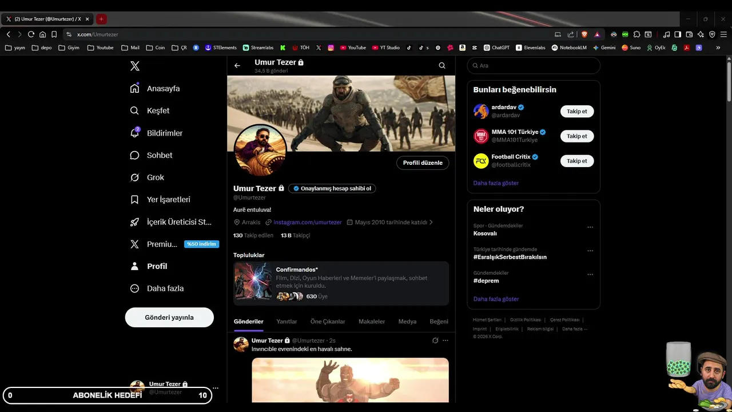Open the browser extensions puzzle icon
This screenshot has width=732, height=412.
[x=636, y=34]
